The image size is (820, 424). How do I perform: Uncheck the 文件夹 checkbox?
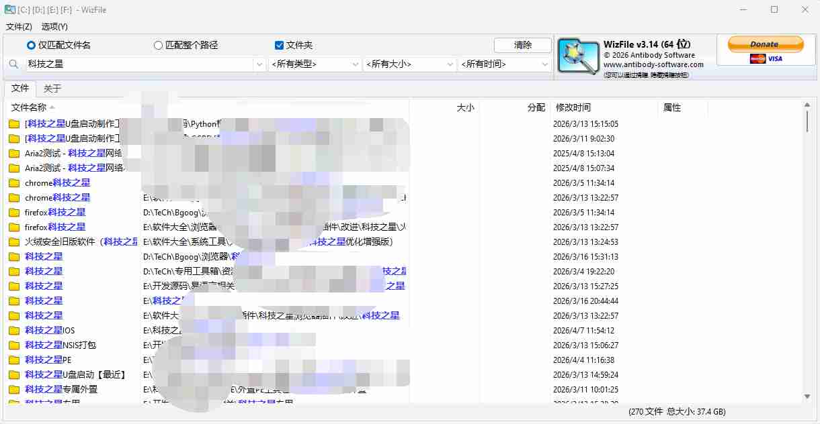pos(280,46)
